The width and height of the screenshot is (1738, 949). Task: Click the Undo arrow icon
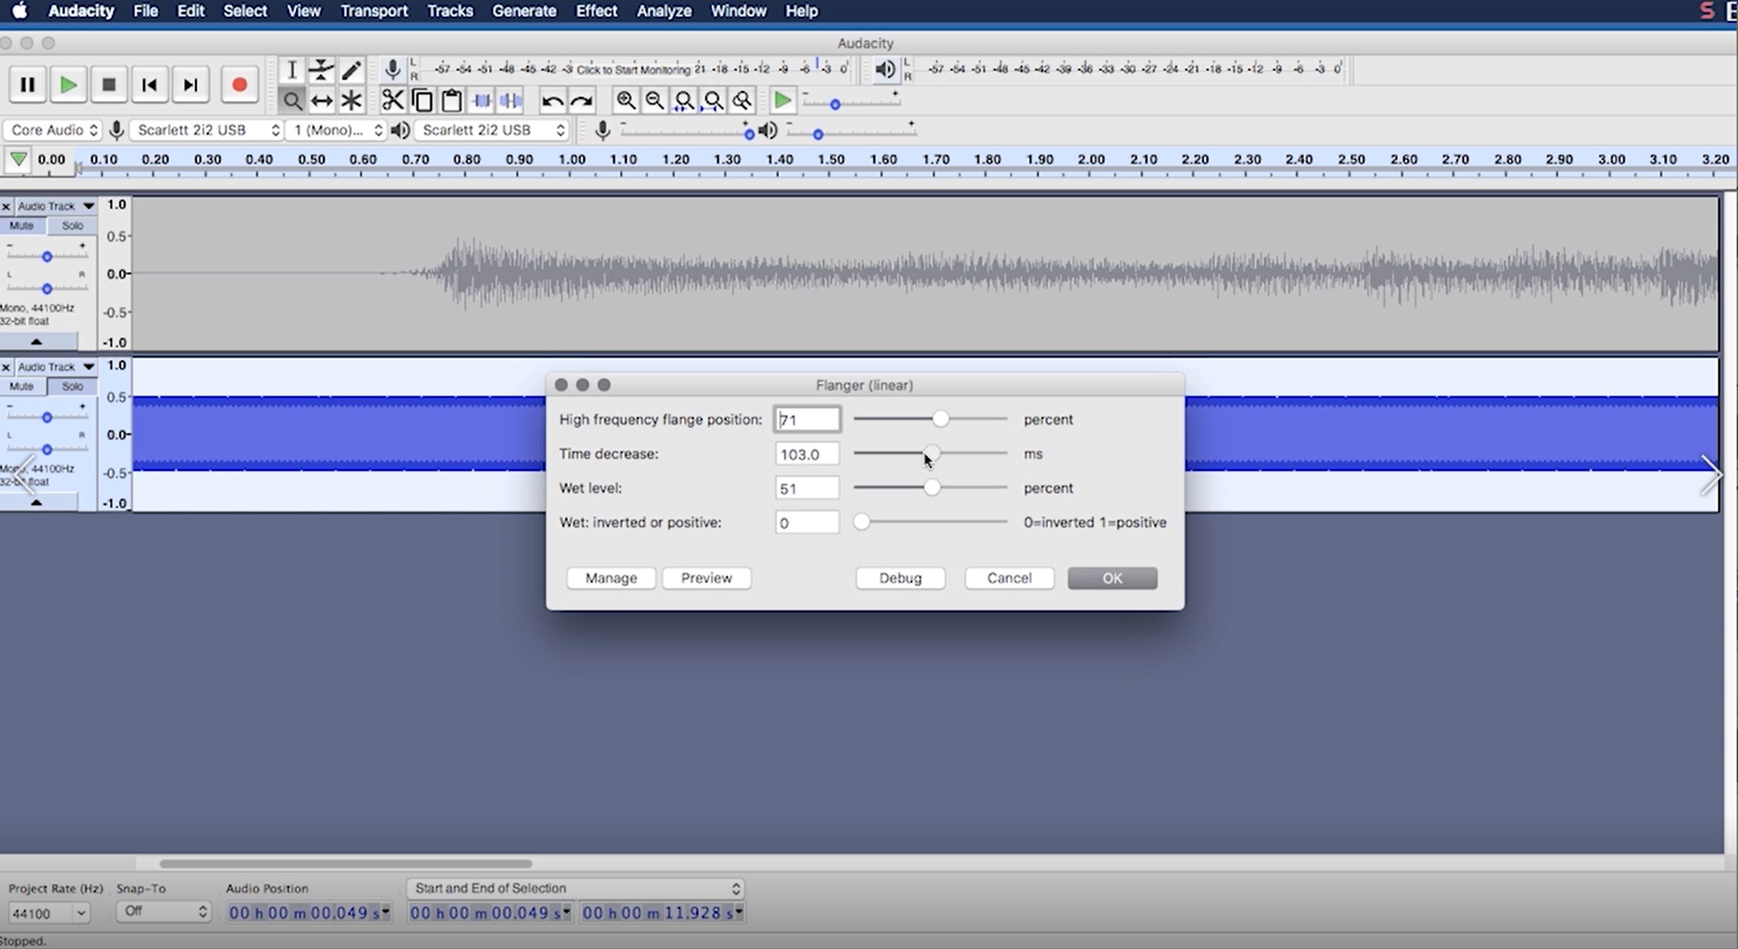click(552, 101)
